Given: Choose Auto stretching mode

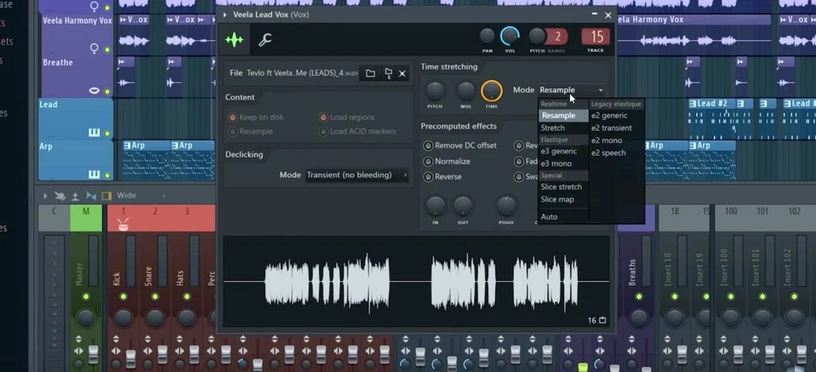Looking at the screenshot, I should click(x=563, y=217).
